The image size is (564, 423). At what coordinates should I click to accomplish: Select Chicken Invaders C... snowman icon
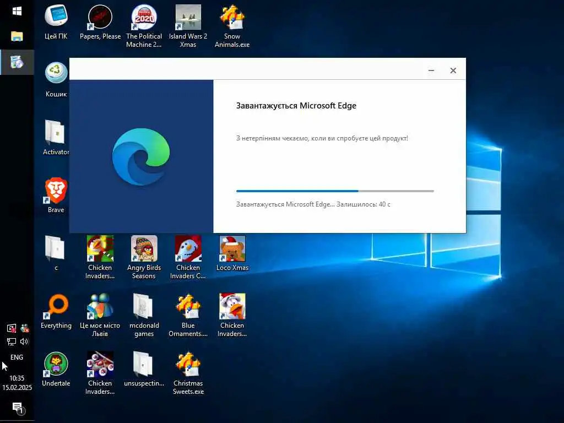(188, 257)
